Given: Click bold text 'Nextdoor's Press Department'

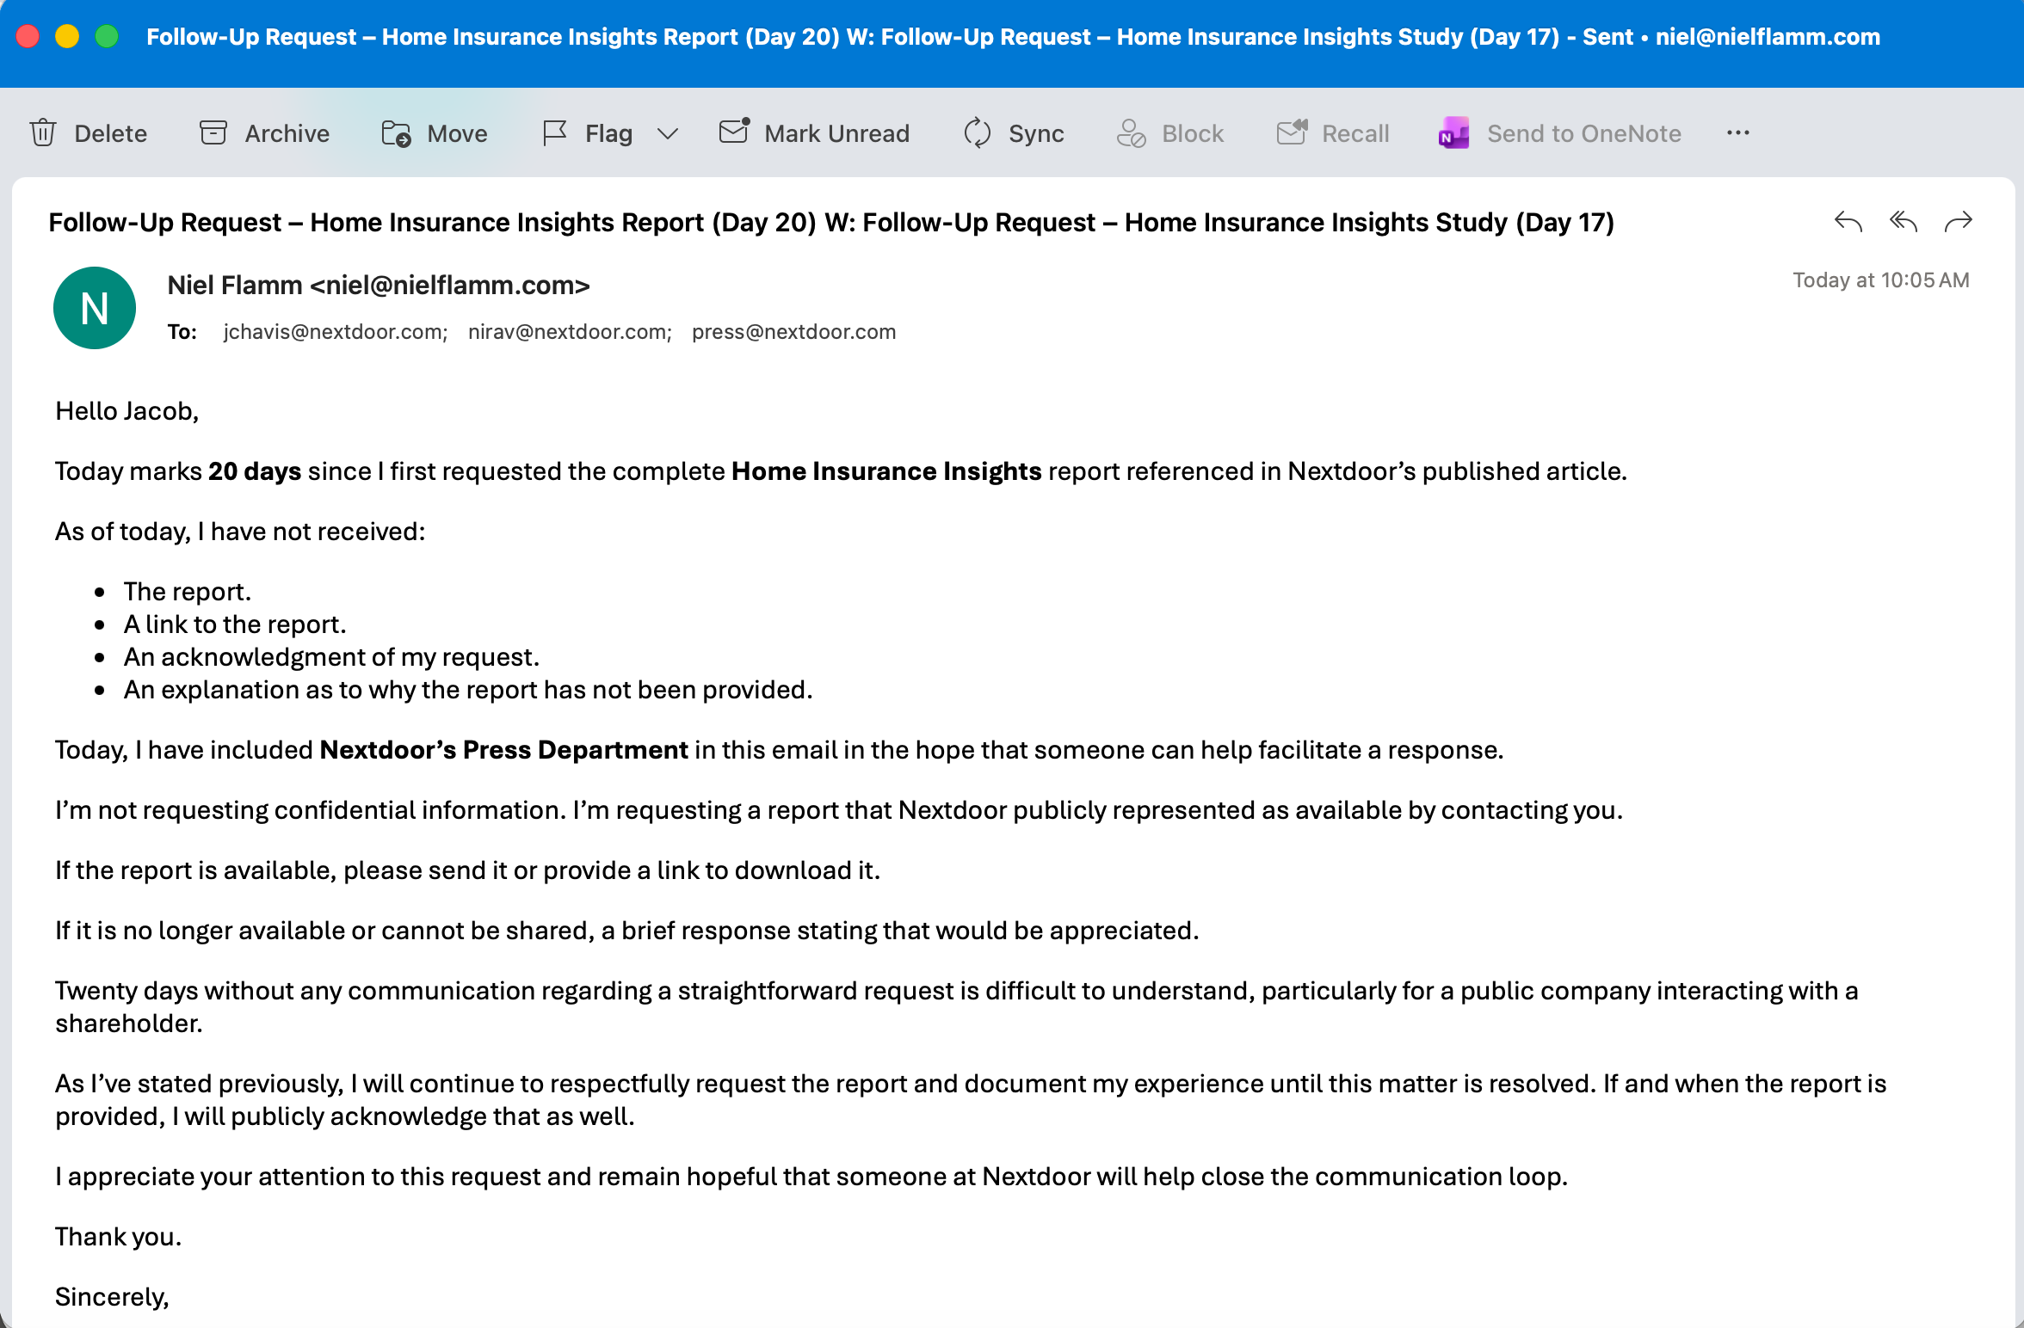Looking at the screenshot, I should (x=503, y=750).
